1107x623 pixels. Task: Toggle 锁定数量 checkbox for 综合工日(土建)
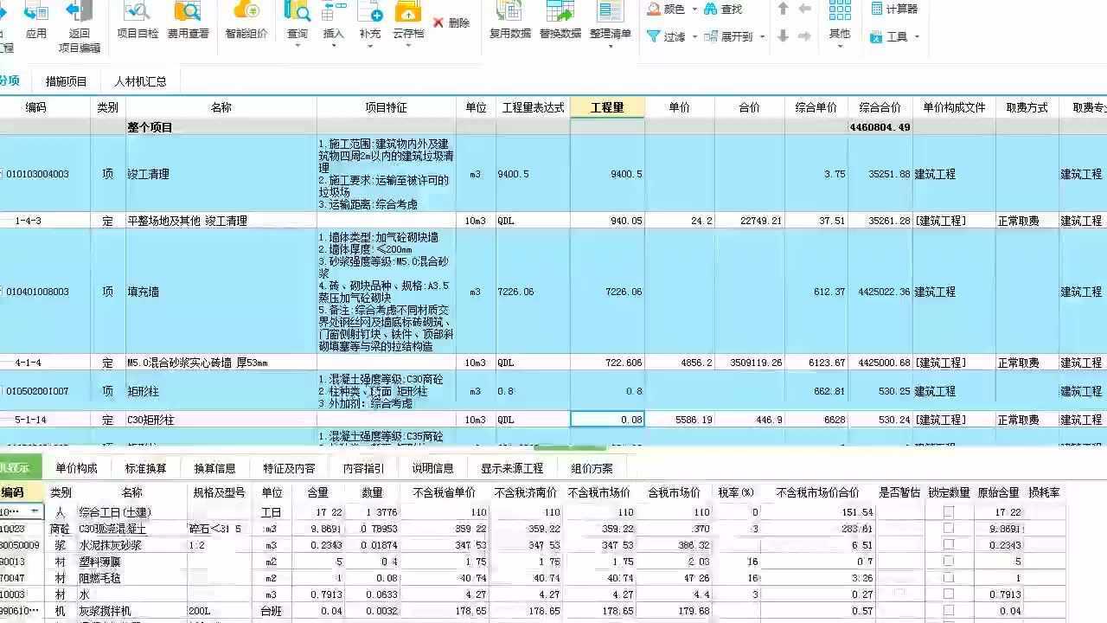(x=949, y=512)
